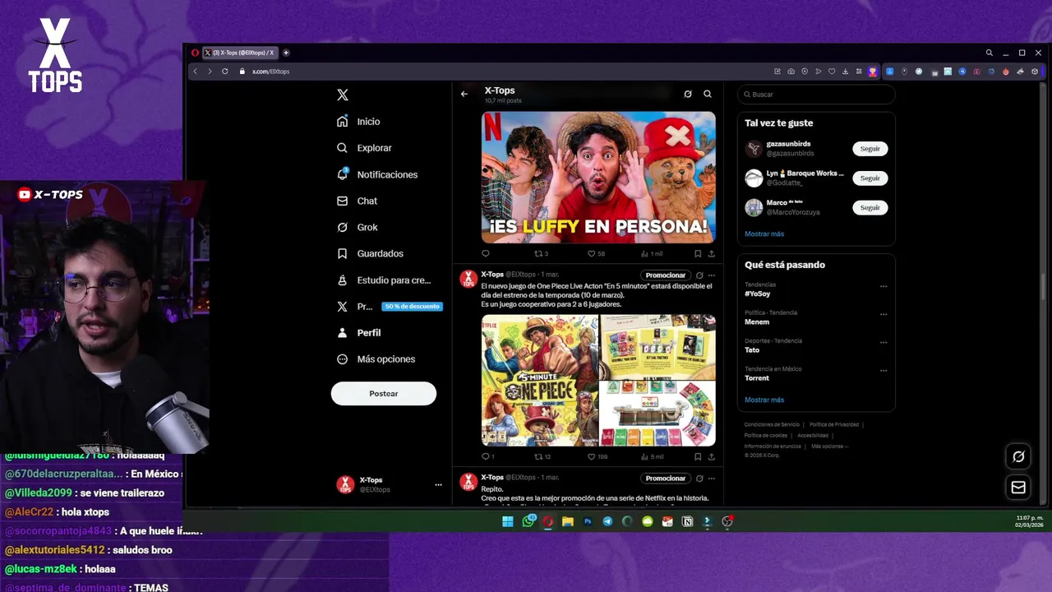This screenshot has height=592, width=1052.
Task: Share the Luffy image post
Action: tap(711, 254)
